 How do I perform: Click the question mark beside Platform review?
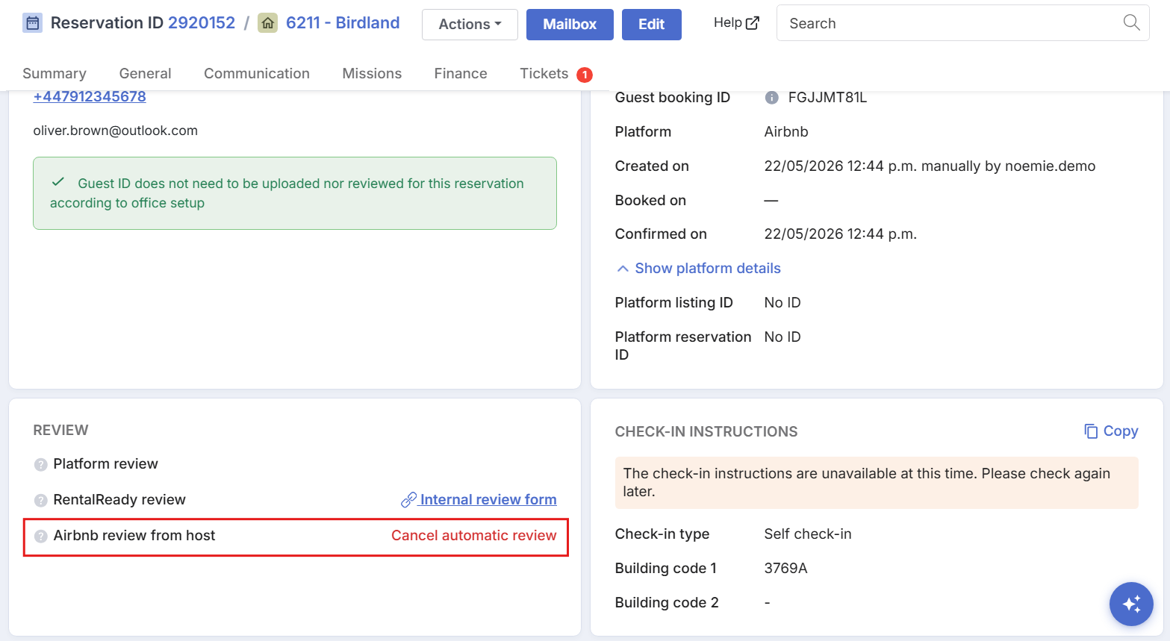[41, 465]
